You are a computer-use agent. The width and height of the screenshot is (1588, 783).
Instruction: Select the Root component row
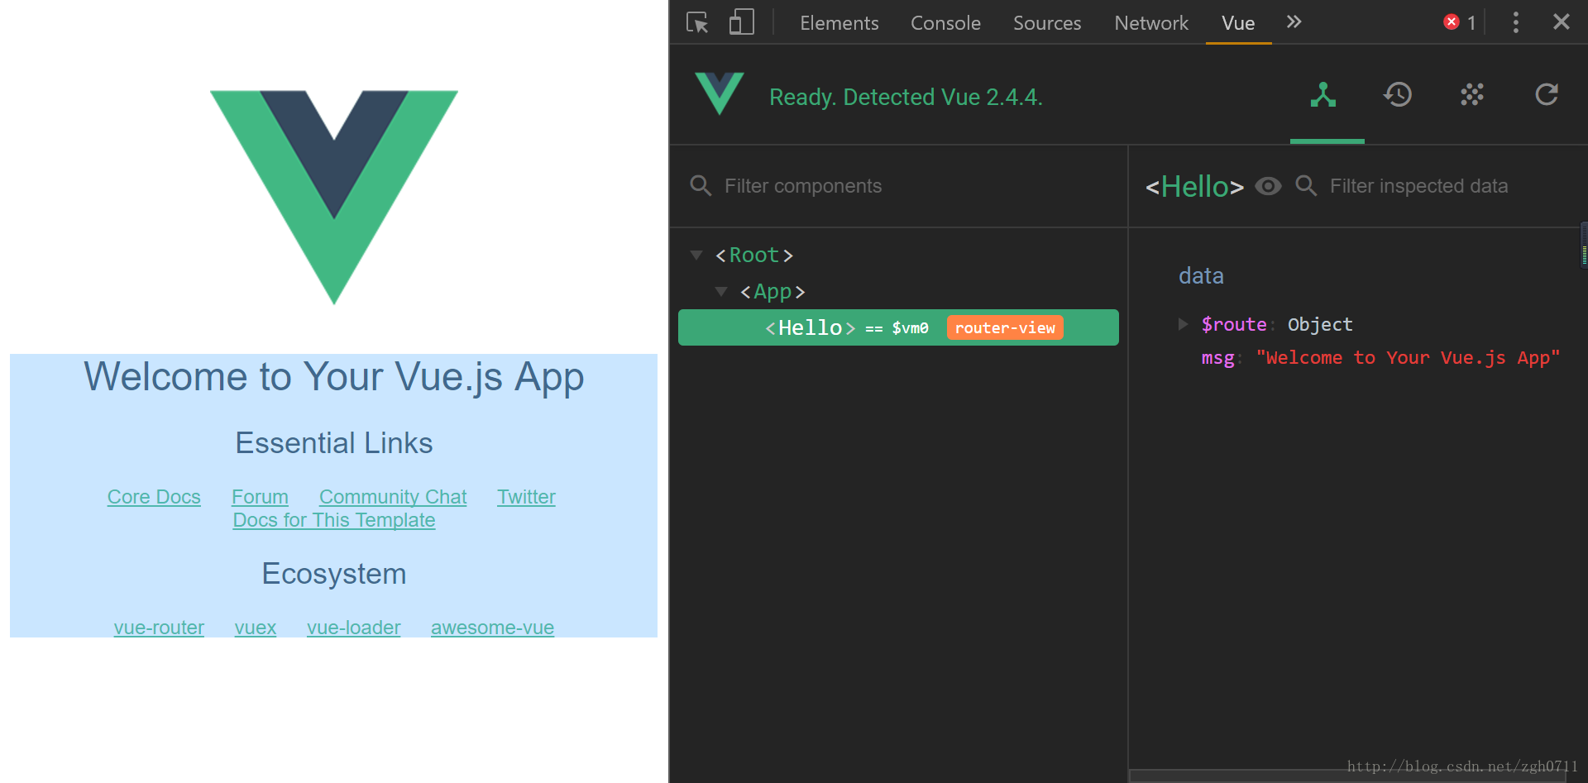click(x=898, y=255)
